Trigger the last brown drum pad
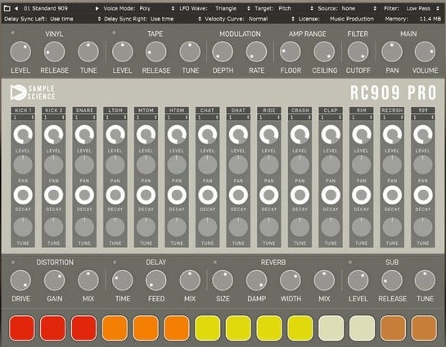The image size is (446, 347). pos(424,328)
